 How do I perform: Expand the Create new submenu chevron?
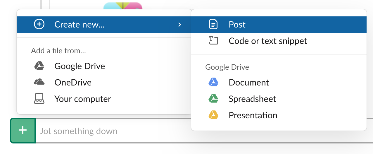tap(180, 25)
